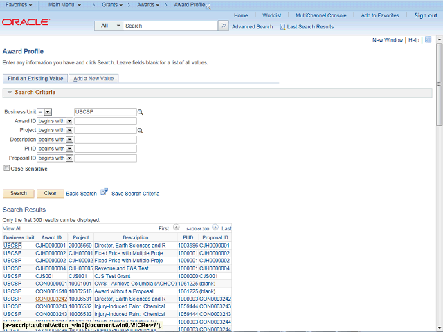Open the MultiChannel Console link
Image resolution: width=443 pixels, height=332 pixels.
321,15
